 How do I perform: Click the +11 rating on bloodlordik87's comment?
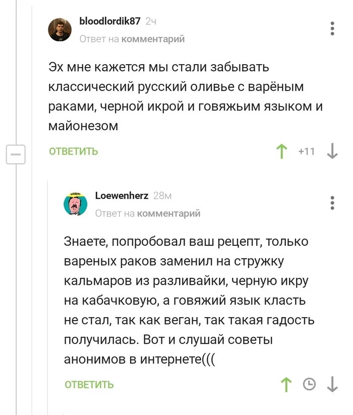pos(307,151)
